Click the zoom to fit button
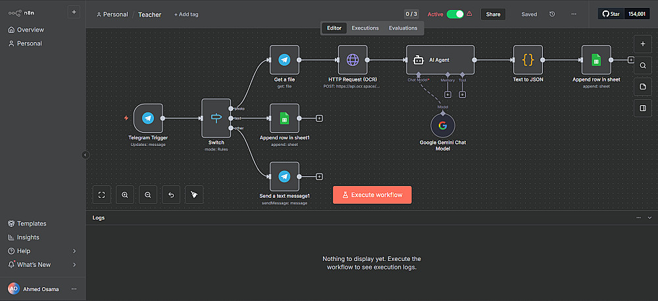Viewport: 658px width, 301px height. click(101, 195)
